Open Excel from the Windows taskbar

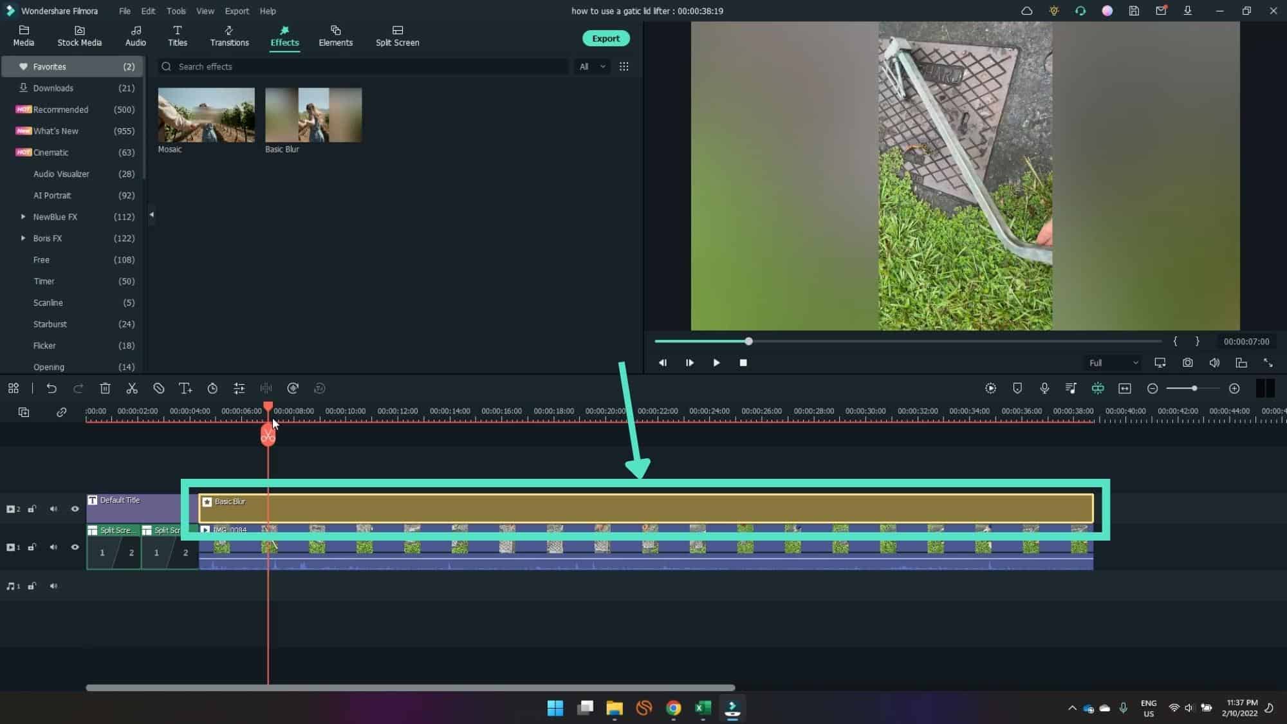(703, 708)
